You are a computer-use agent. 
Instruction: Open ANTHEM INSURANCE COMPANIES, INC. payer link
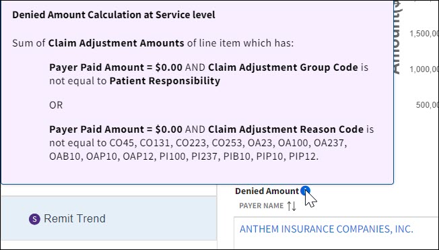[x=326, y=229]
